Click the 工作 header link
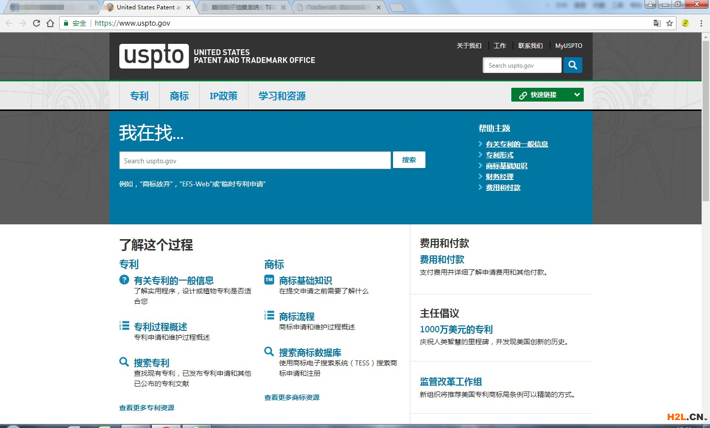This screenshot has width=710, height=428. (x=500, y=45)
